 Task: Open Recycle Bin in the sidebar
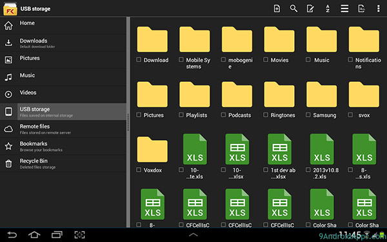(63, 163)
